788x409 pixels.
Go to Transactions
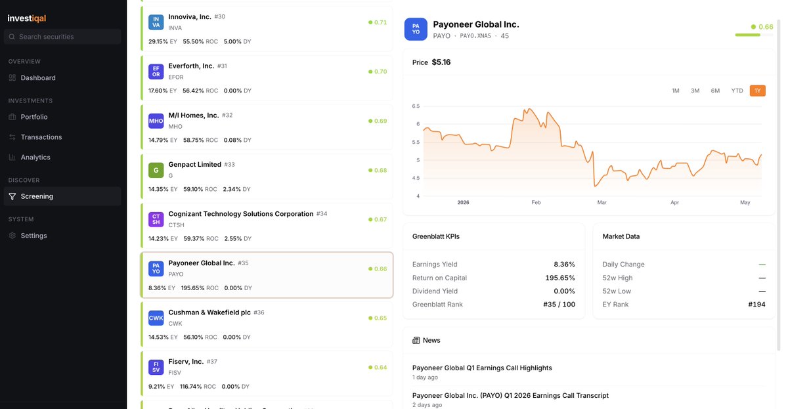tap(62, 137)
